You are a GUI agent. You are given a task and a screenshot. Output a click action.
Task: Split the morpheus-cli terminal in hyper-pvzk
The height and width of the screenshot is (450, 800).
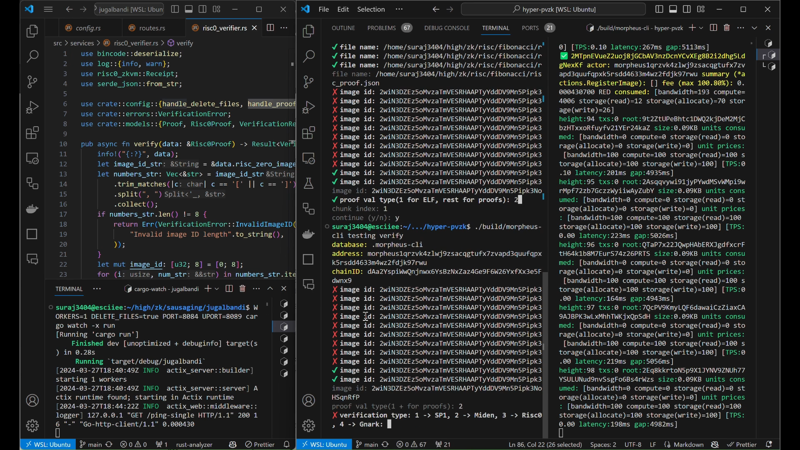coord(713,27)
